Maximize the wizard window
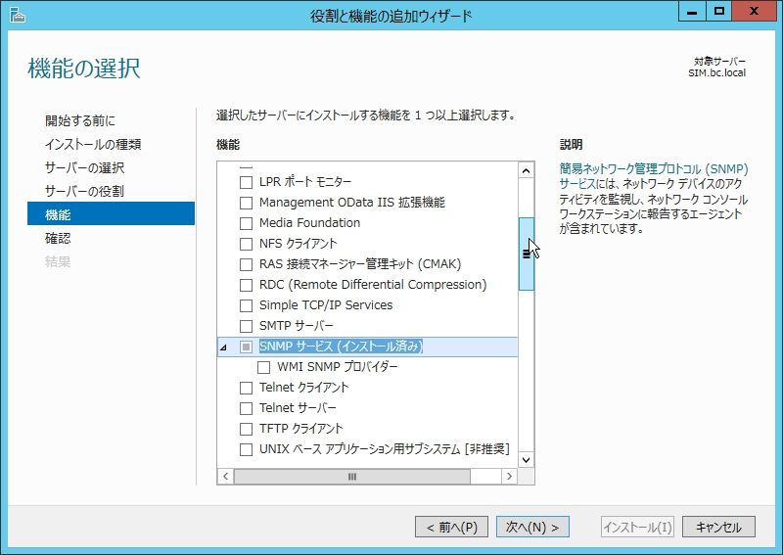 (x=719, y=11)
